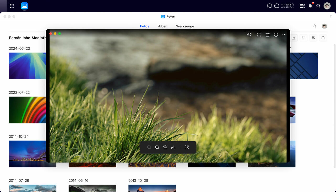The width and height of the screenshot is (336, 192).
Task: Click the 2014-07-29 date label
Action: (x=19, y=181)
